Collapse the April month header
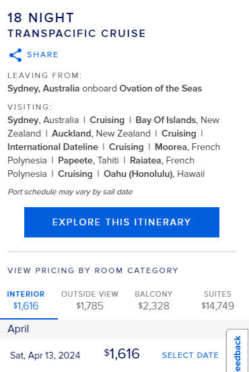This screenshot has height=372, width=249. point(124,329)
